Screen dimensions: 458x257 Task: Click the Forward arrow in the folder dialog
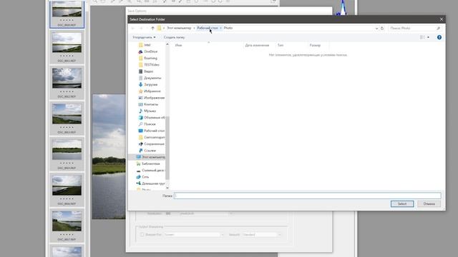tap(142, 29)
